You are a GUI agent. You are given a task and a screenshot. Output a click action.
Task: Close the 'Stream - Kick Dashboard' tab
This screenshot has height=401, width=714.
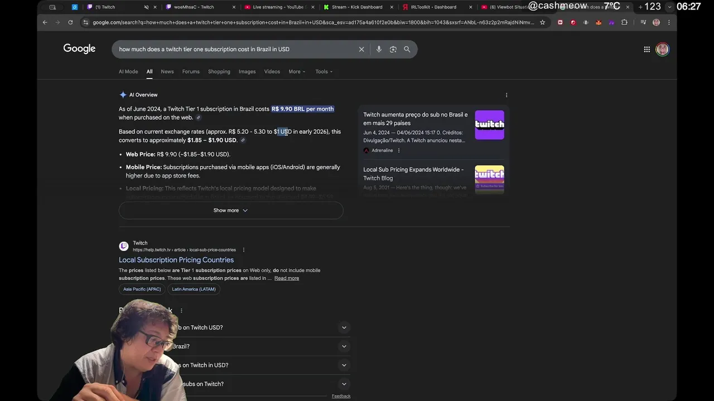[x=392, y=7]
